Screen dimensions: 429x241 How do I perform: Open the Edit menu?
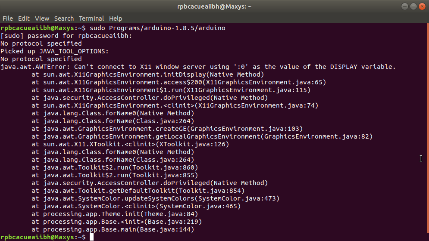(24, 19)
